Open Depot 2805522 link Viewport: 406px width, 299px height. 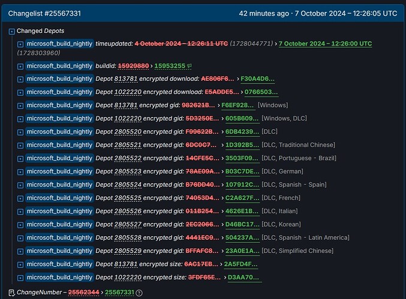[128, 158]
